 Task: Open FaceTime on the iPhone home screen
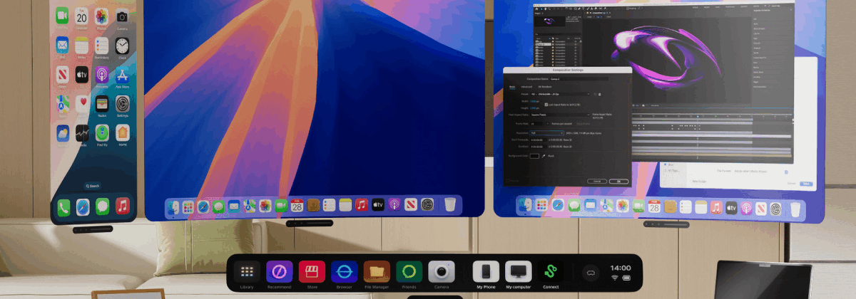coord(63,16)
